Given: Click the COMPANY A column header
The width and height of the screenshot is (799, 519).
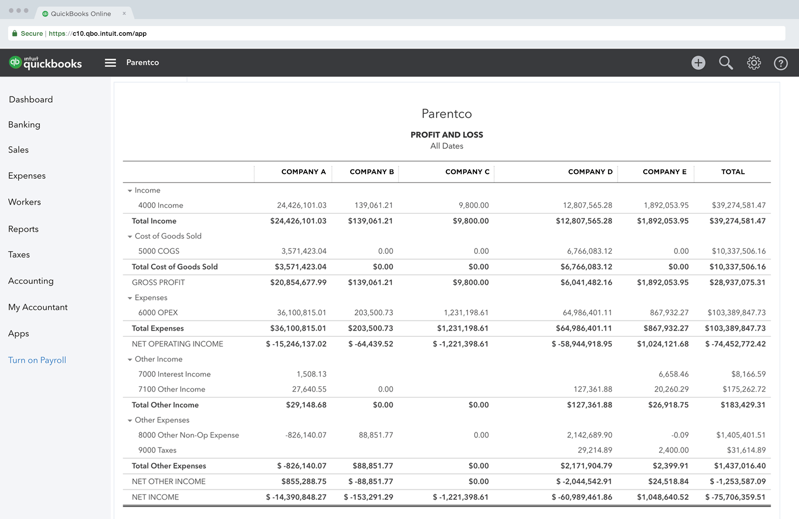Looking at the screenshot, I should [x=304, y=172].
